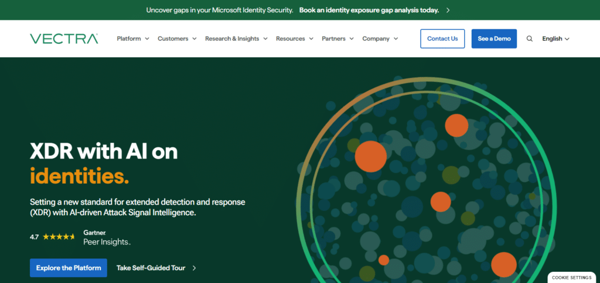
Task: Expand Research & Insights chevron
Action: click(x=265, y=39)
